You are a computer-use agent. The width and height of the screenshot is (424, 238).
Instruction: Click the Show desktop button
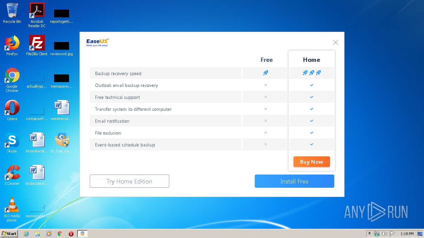(x=420, y=234)
